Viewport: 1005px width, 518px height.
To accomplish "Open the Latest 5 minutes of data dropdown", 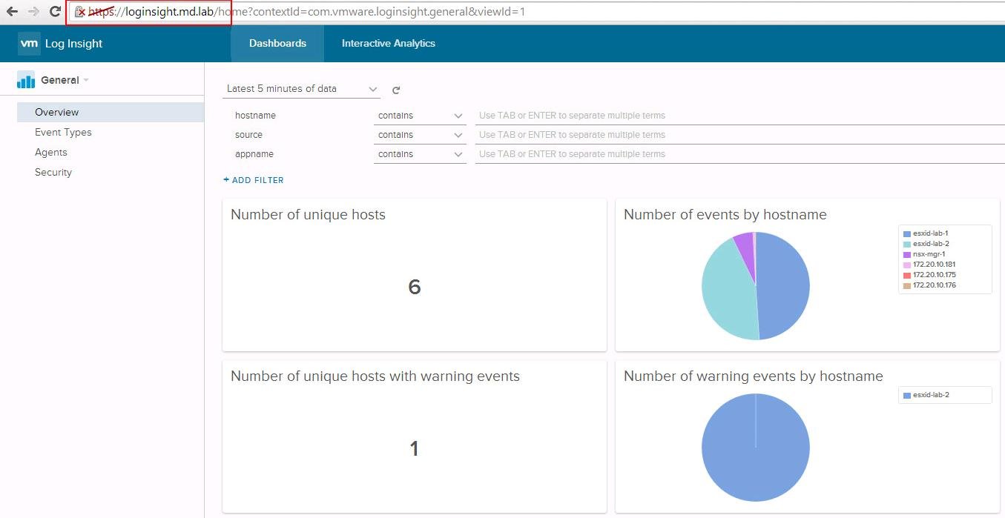I will pos(301,89).
